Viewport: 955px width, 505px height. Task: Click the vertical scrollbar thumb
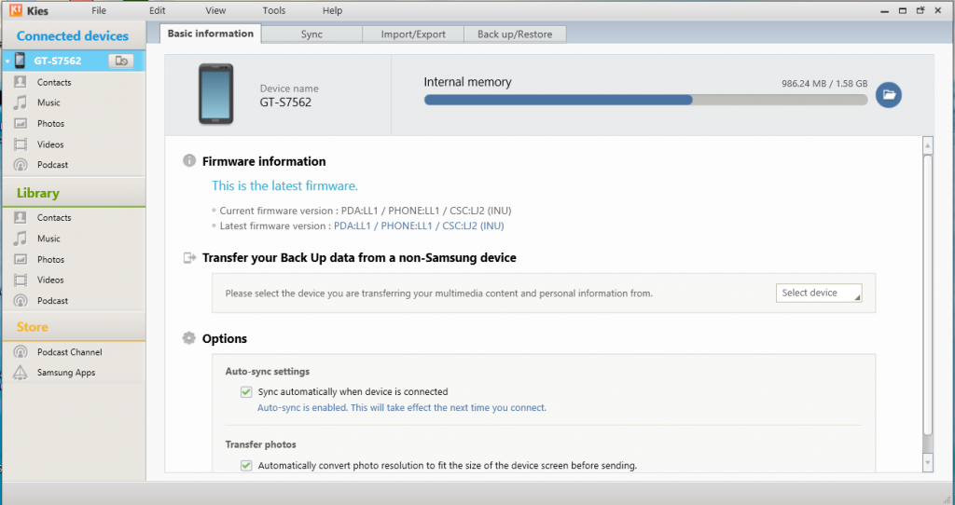click(928, 295)
